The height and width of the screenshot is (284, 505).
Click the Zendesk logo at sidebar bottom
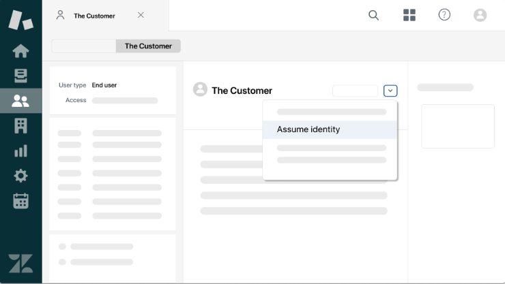click(20, 264)
